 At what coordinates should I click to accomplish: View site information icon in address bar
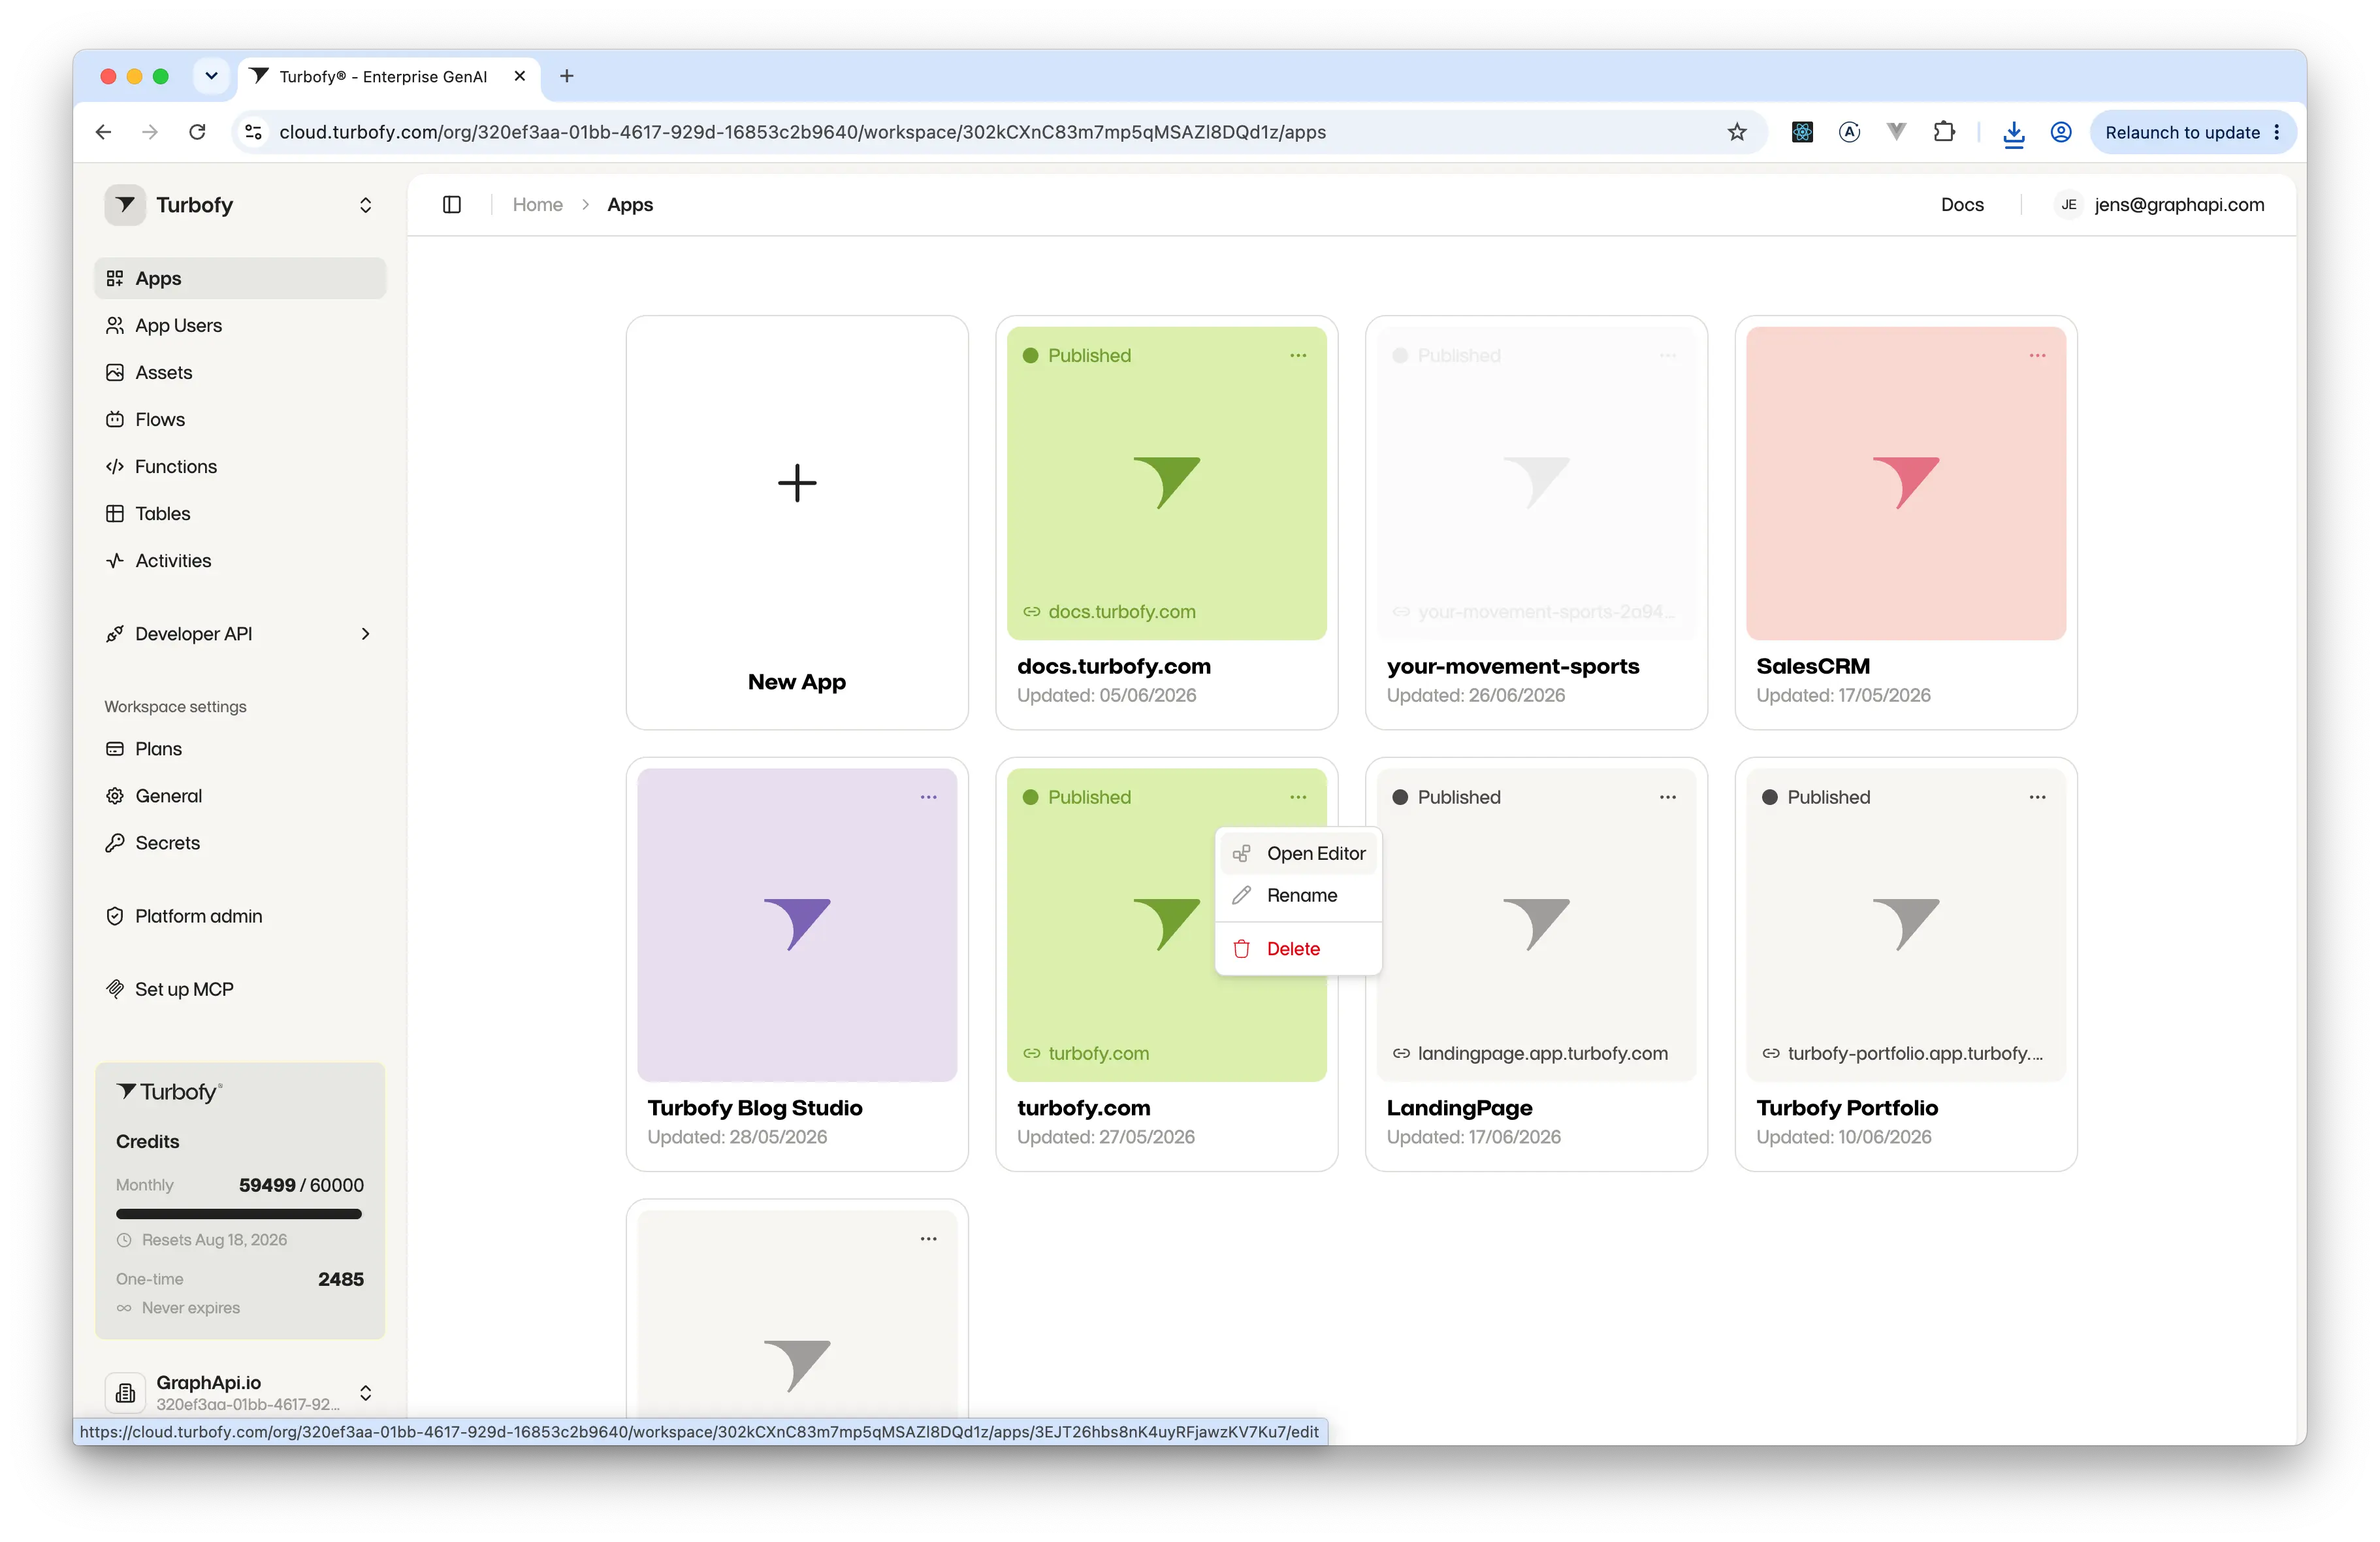point(254,132)
